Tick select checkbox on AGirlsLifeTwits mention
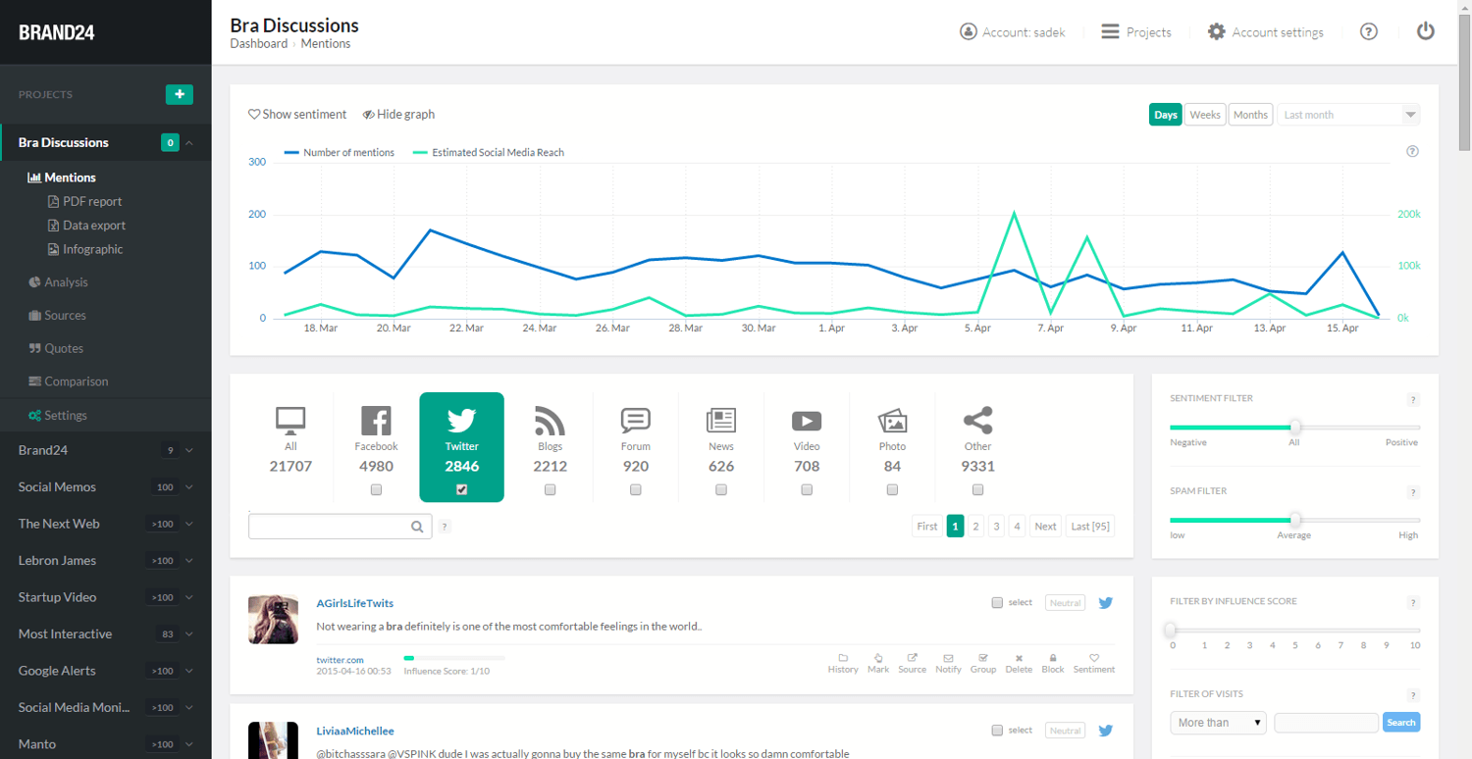 (x=997, y=602)
